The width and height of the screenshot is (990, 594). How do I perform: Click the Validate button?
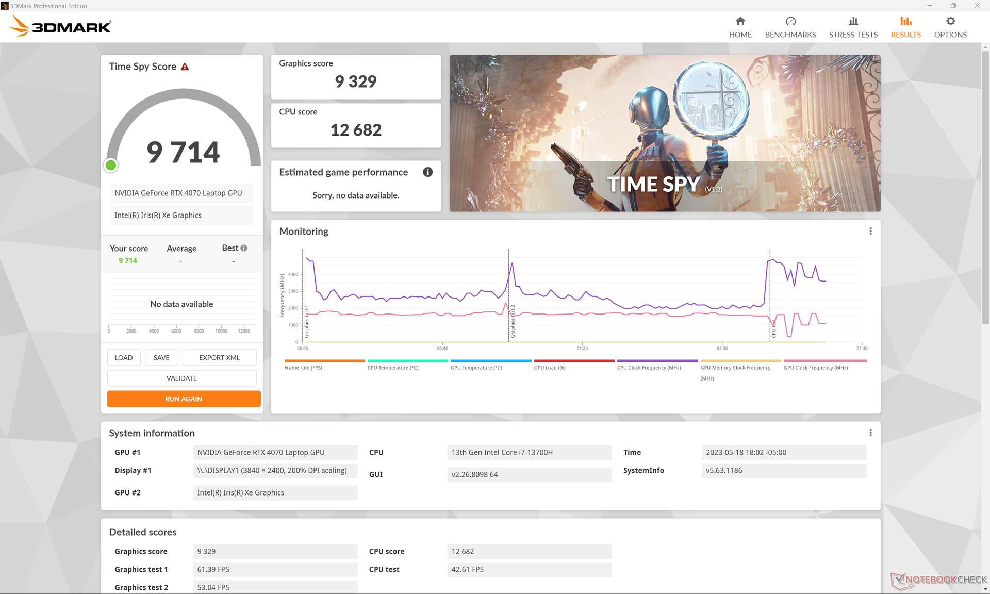(x=181, y=378)
